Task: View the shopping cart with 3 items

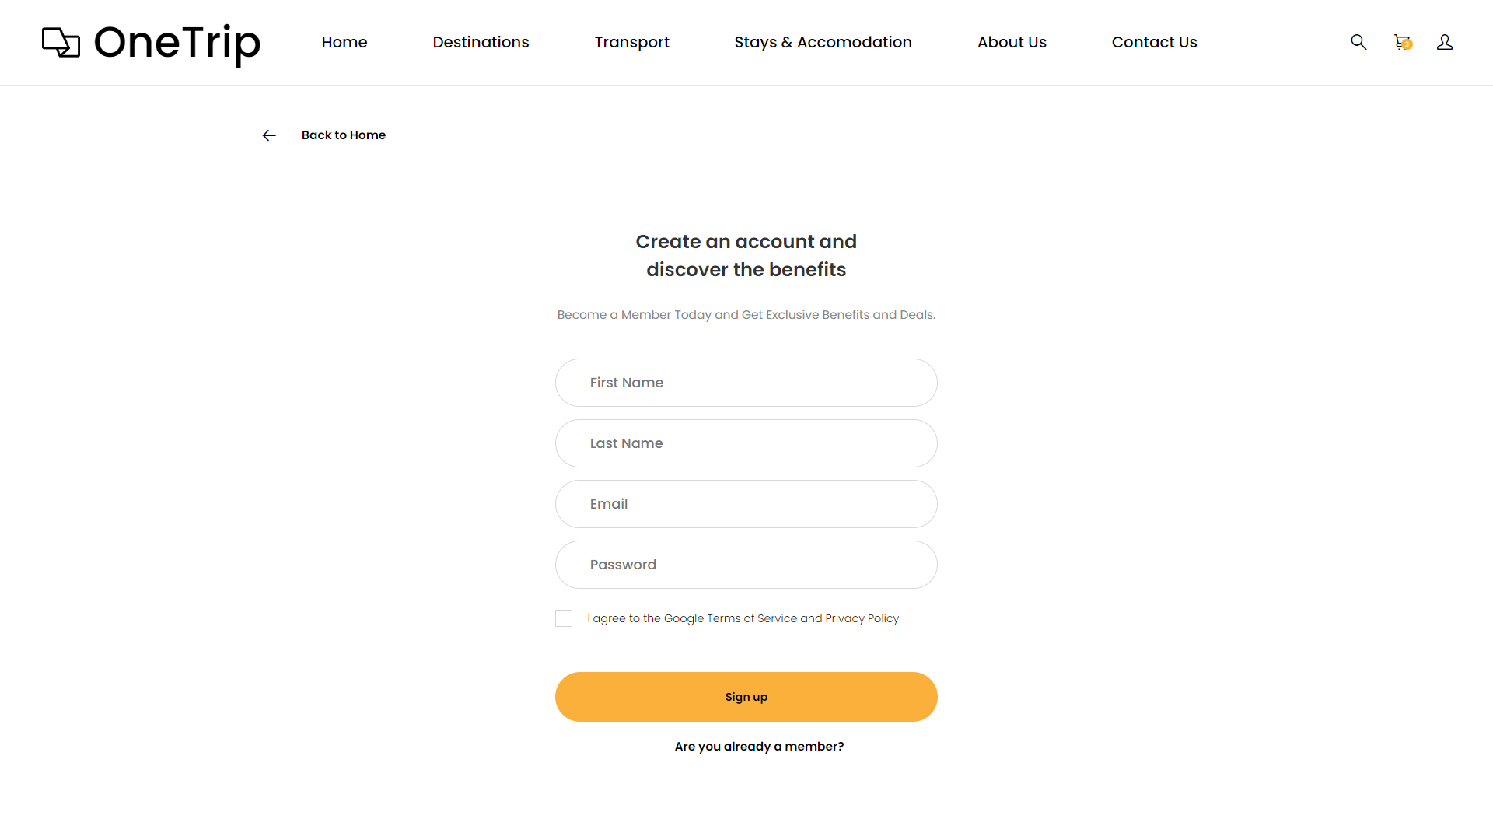Action: point(1402,42)
